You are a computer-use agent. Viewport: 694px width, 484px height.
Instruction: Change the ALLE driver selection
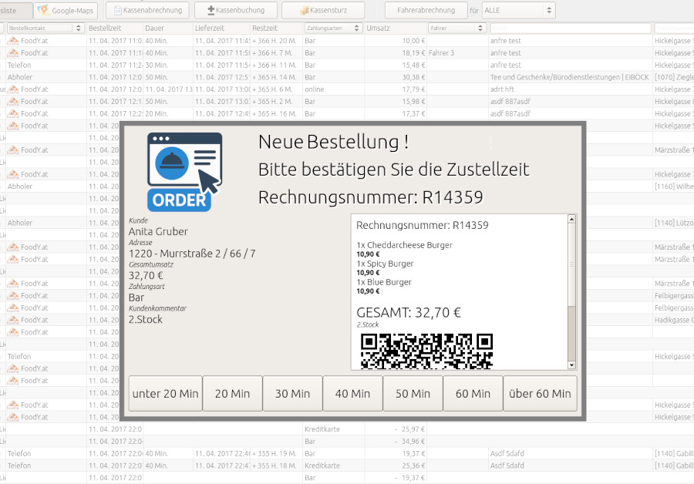coord(514,11)
